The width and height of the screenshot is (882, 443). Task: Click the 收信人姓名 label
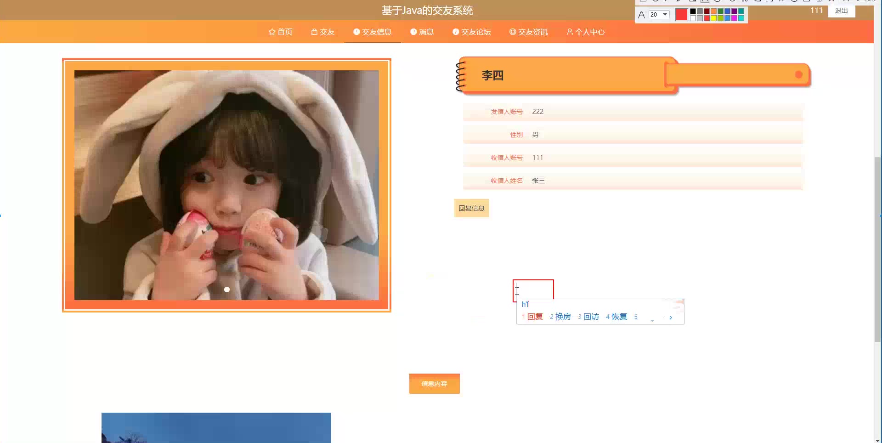[507, 181]
